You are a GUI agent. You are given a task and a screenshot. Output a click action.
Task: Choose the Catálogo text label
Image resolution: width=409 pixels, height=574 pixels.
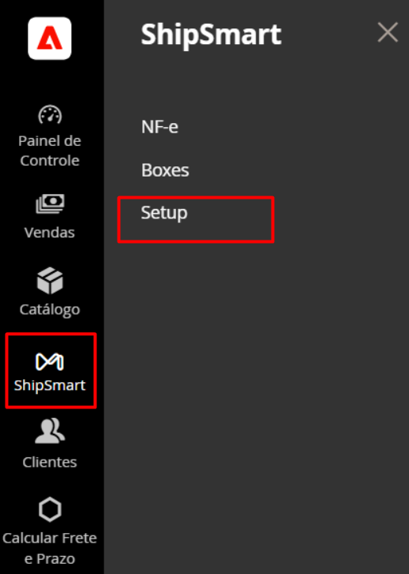pos(50,310)
